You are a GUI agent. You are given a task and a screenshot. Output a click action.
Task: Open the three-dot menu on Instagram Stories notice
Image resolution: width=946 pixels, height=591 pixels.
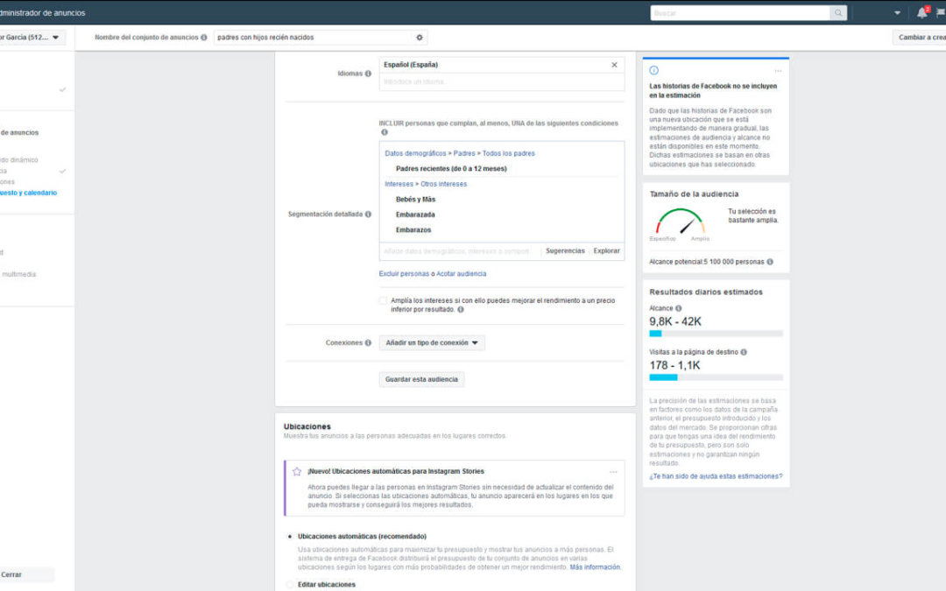coord(613,472)
